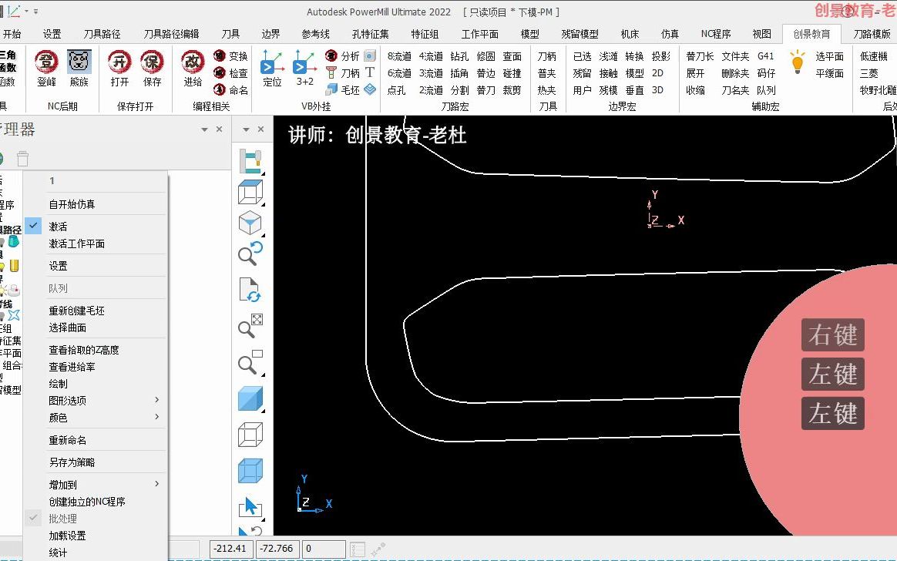Click the light bulb icon in 辅助宏
This screenshot has width=897, height=561.
(797, 62)
